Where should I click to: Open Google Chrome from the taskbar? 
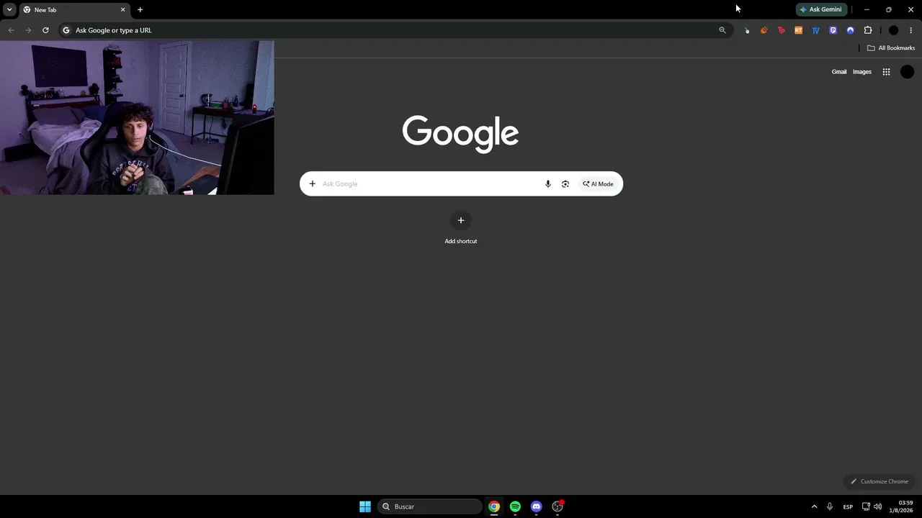494,506
